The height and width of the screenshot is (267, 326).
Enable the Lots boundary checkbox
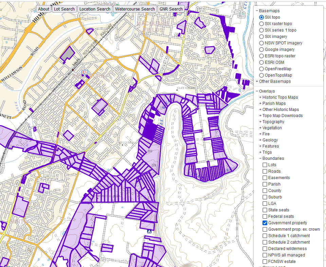pyautogui.click(x=265, y=165)
